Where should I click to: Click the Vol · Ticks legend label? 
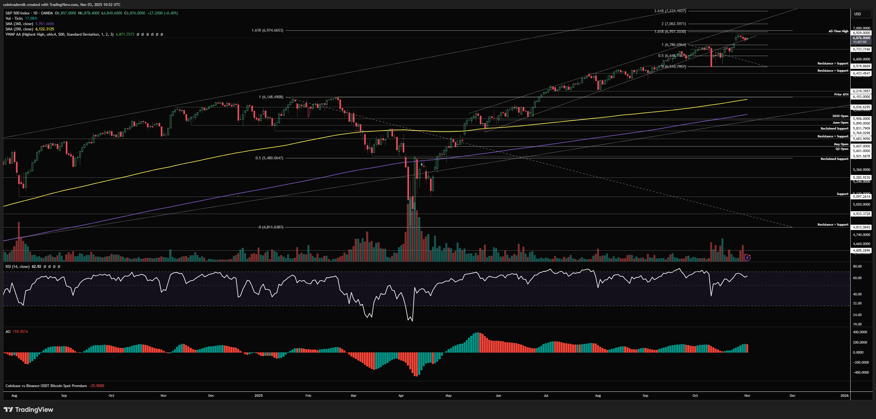[14, 18]
